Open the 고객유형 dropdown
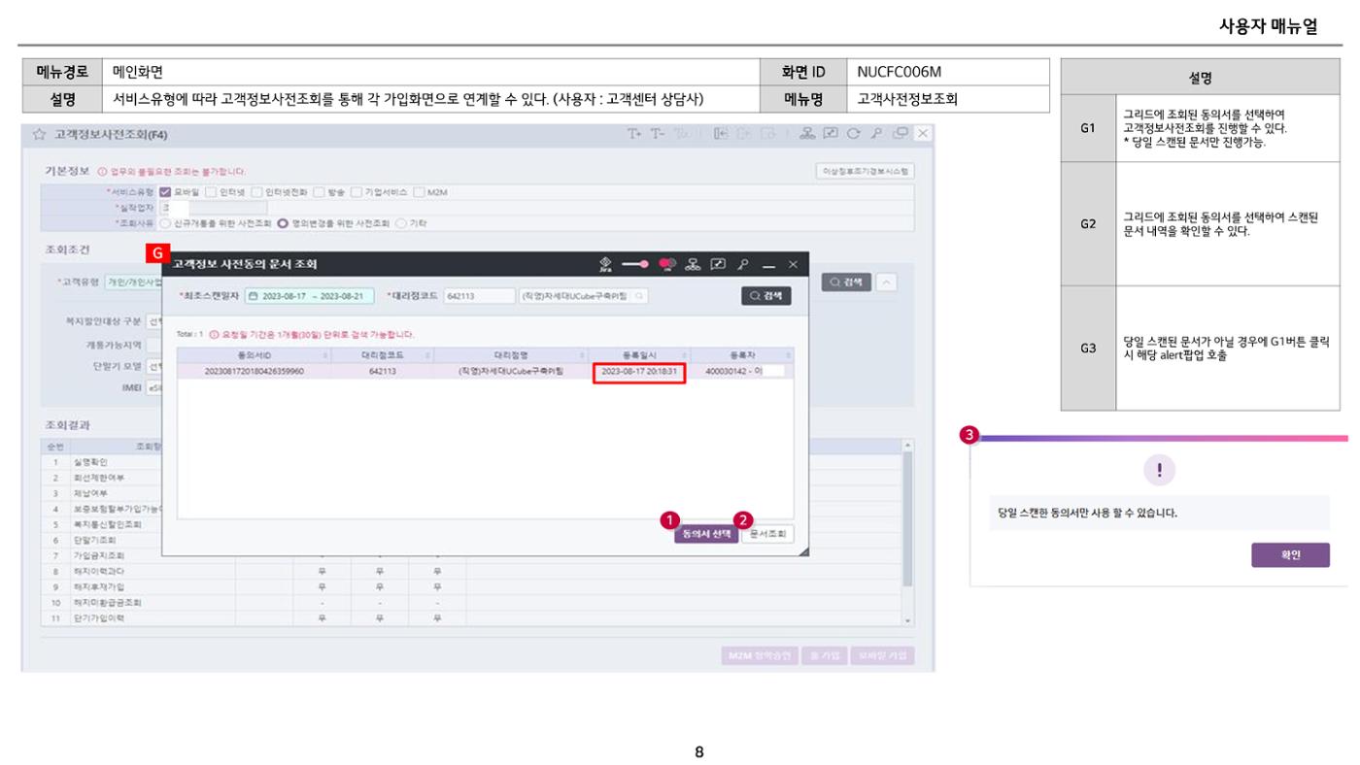This screenshot has height=765, width=1360. pyautogui.click(x=133, y=283)
